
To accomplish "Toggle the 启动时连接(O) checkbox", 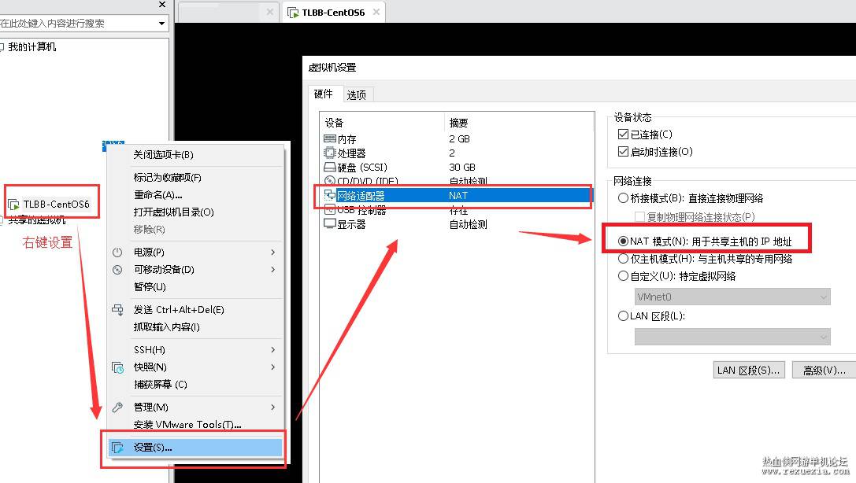I will point(623,152).
